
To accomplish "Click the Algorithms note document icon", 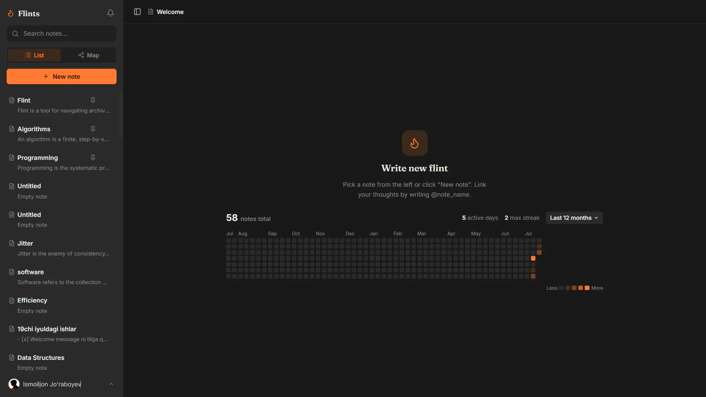I will click(12, 129).
